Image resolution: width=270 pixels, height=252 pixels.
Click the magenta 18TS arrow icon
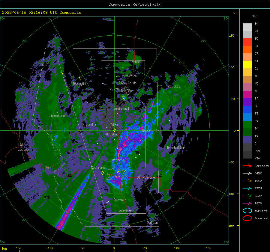pyautogui.click(x=247, y=203)
